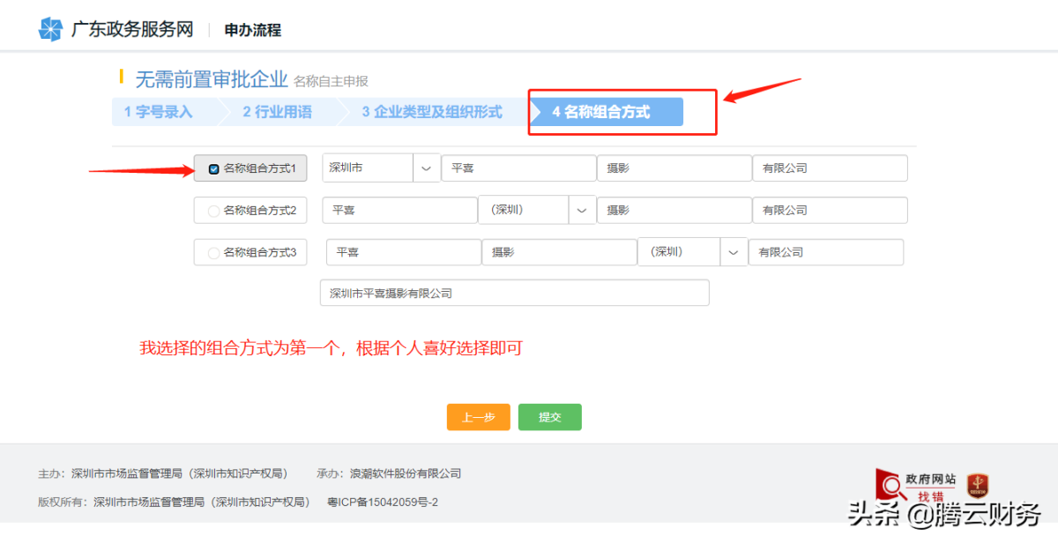Image resolution: width=1058 pixels, height=544 pixels.
Task: Select 名称组合方式1 radio option
Action: coord(214,168)
